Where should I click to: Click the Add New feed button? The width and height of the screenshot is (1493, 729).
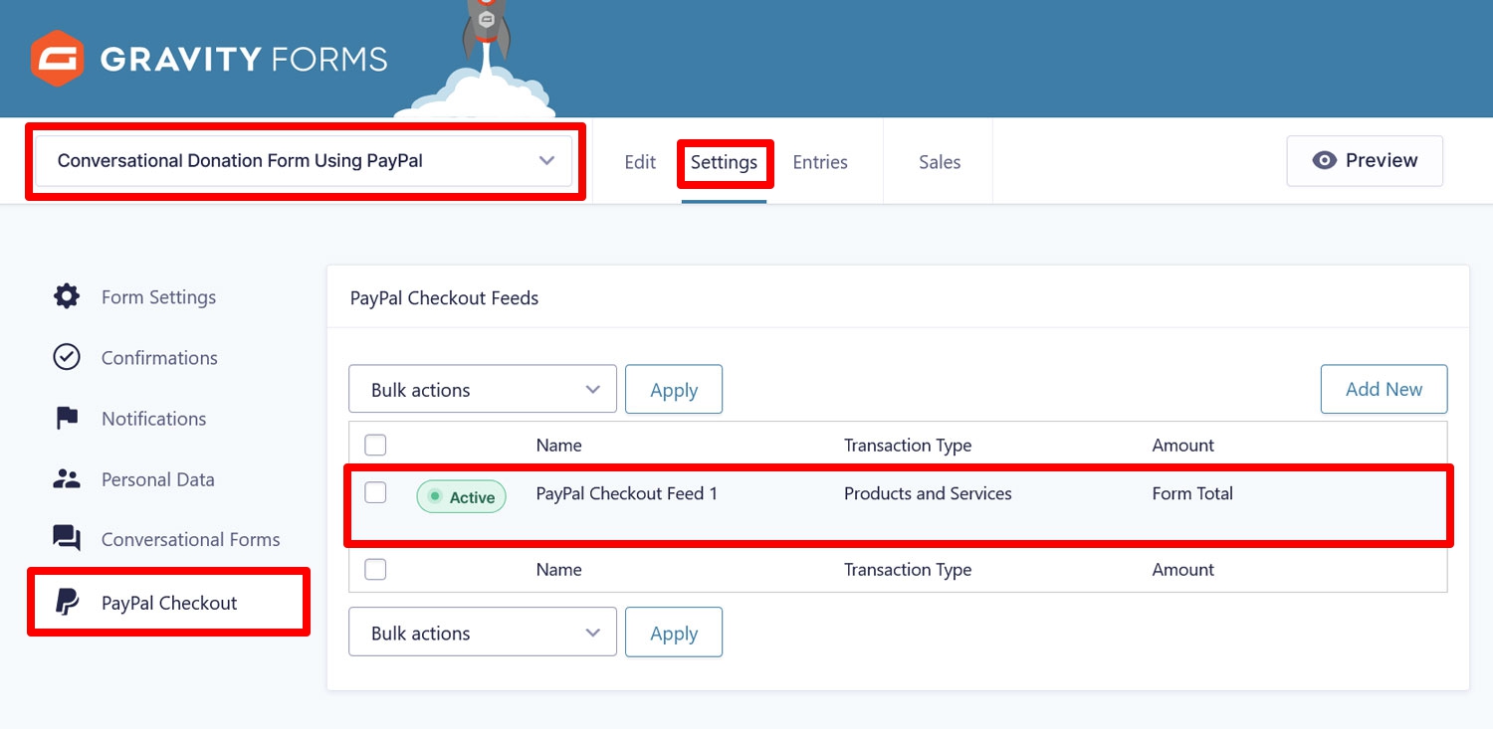tap(1384, 389)
